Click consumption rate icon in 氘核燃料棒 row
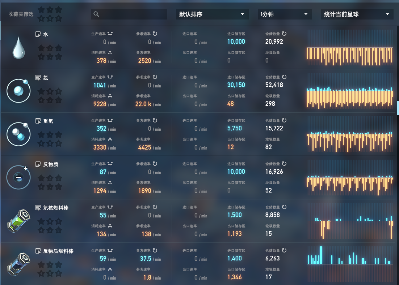 click(x=110, y=226)
